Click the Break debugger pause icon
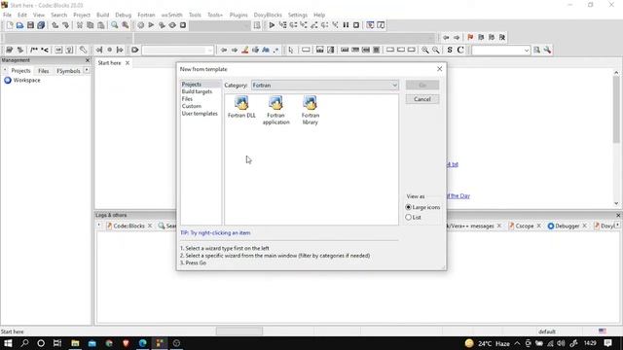This screenshot has width=623, height=350. 346,25
